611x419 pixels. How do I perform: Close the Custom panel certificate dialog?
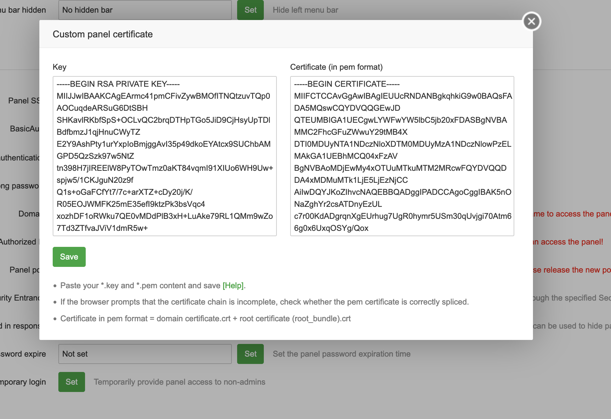coord(532,21)
